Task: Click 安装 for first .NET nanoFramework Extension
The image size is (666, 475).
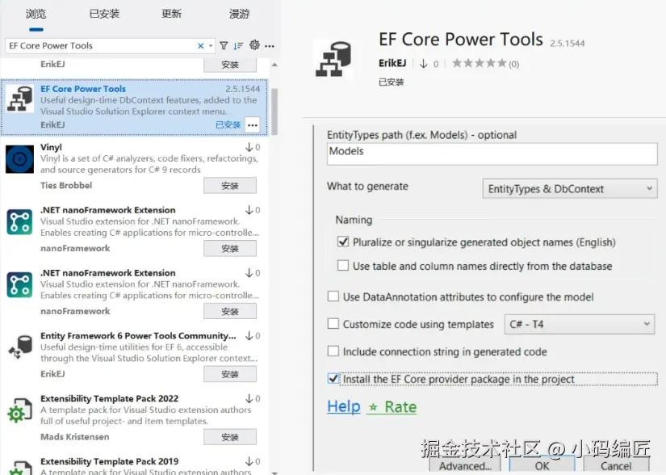Action: click(x=230, y=249)
